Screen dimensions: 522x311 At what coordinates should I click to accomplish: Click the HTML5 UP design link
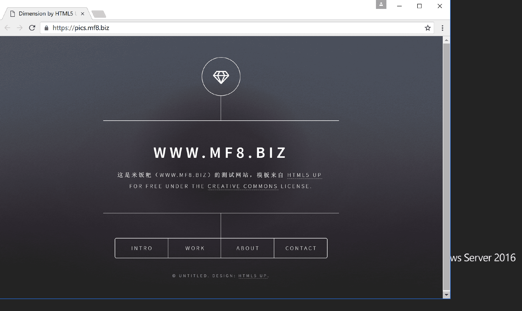[252, 276]
